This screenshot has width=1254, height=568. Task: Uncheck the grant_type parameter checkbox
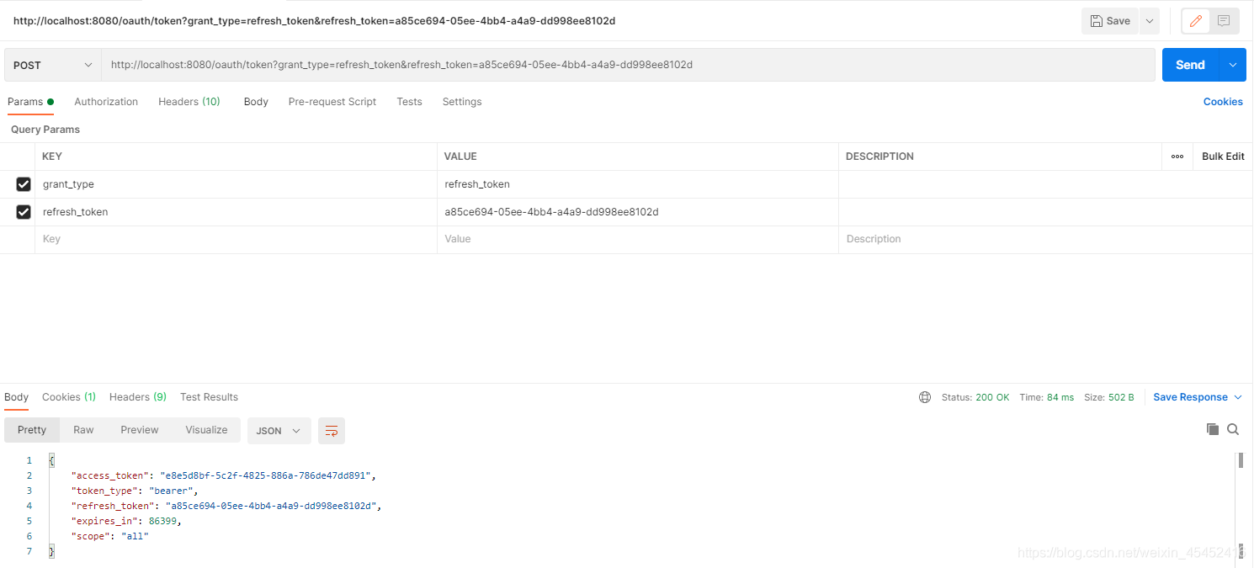coord(24,184)
